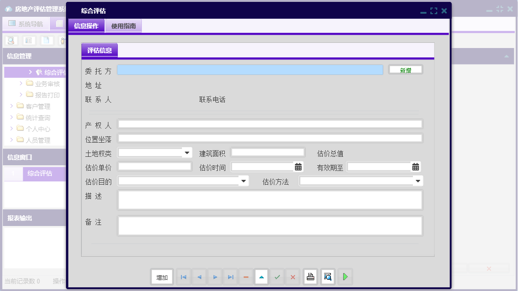Select the next-record arrow icon
The width and height of the screenshot is (518, 291).
tap(214, 277)
